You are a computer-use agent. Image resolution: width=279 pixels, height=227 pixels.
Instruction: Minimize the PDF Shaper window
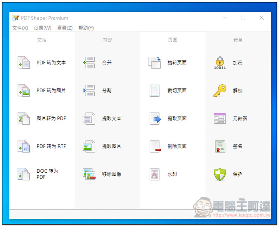point(225,18)
